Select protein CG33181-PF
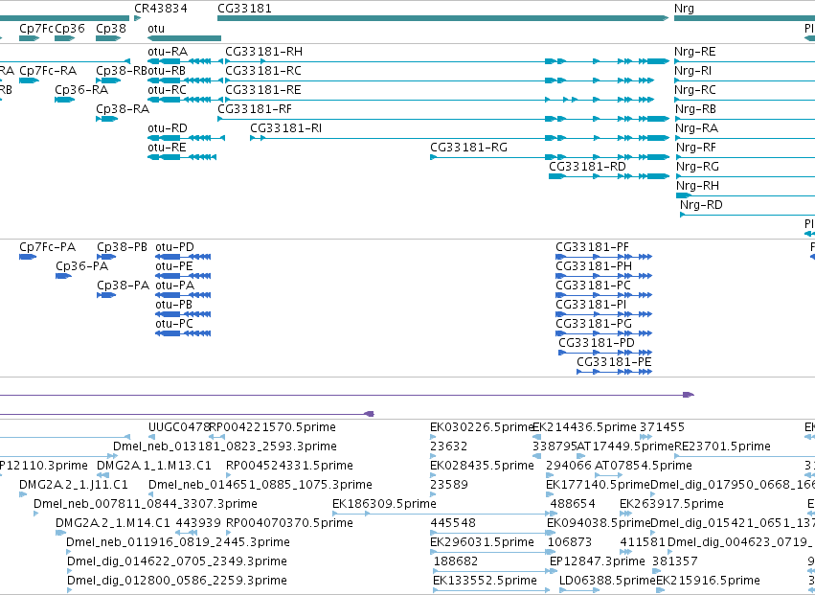 [593, 247]
